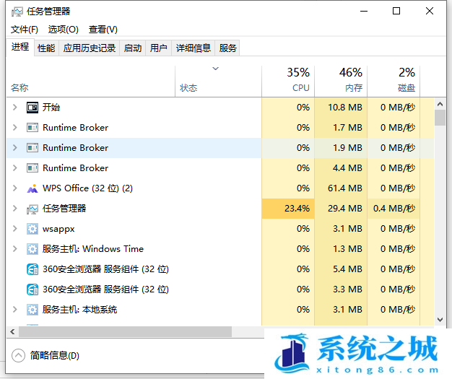Open the 选项(O) menu

pos(63,30)
